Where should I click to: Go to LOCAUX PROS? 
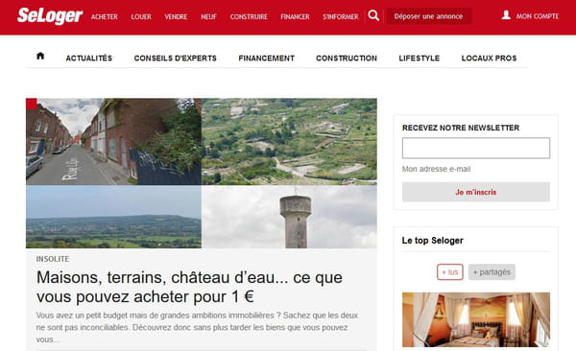[489, 58]
